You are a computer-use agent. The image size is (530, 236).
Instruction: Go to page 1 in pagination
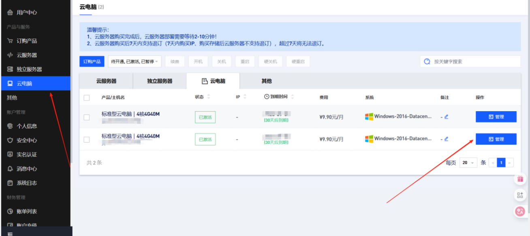501,162
